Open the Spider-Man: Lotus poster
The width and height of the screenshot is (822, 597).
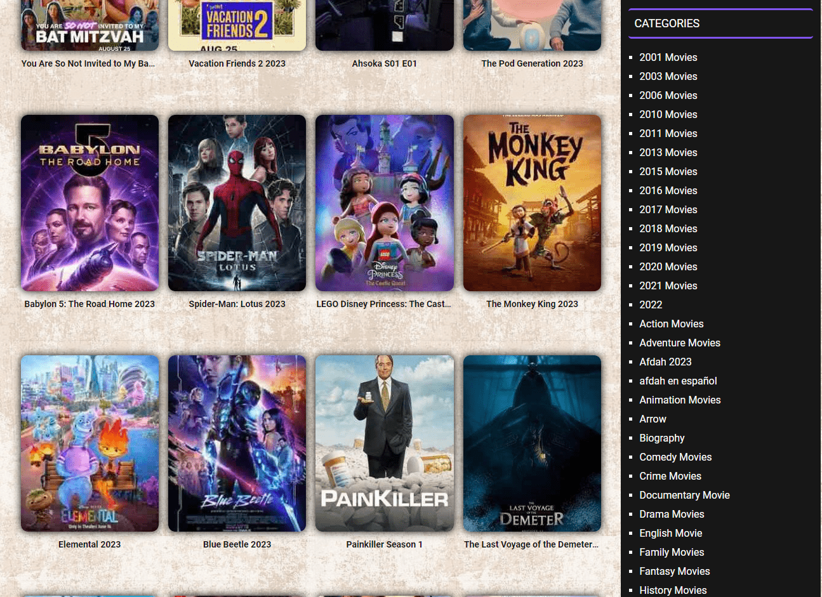(x=237, y=203)
